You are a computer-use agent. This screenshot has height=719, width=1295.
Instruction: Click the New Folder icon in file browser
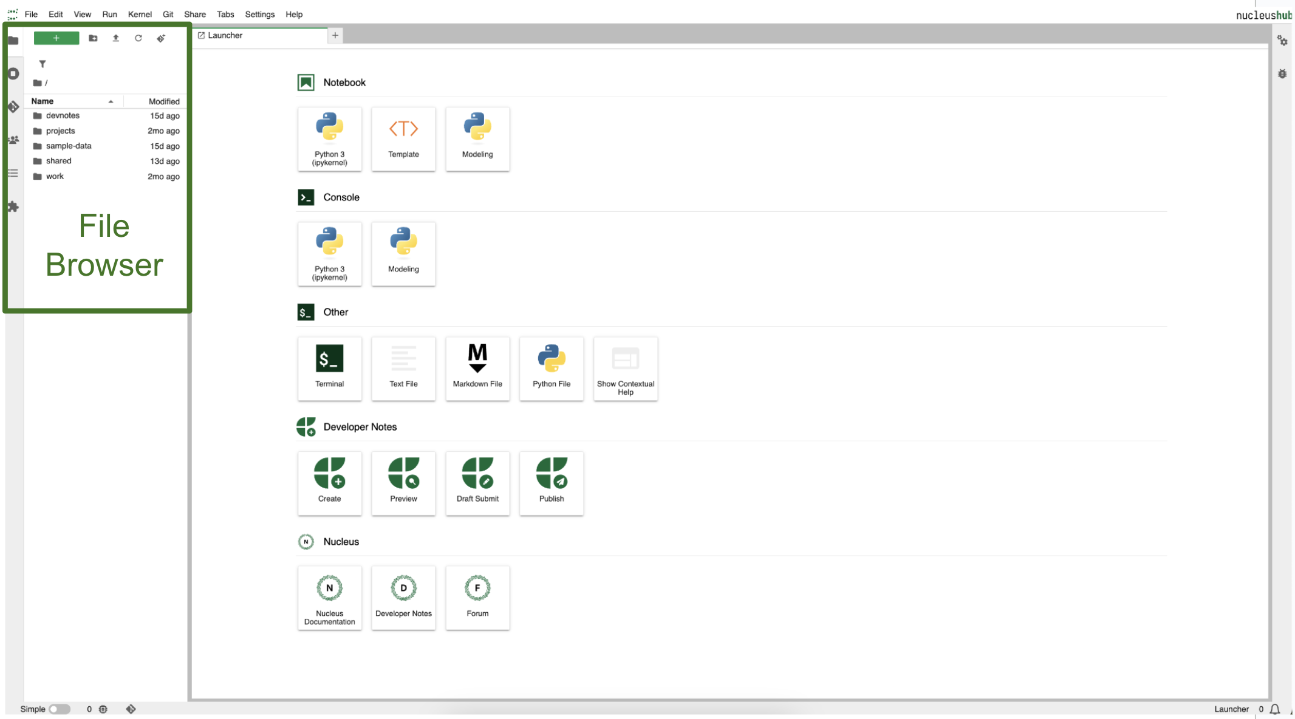pos(93,38)
